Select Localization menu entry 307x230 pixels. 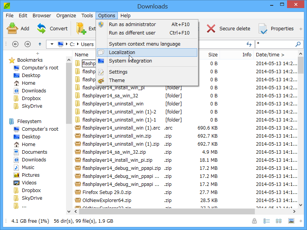click(x=147, y=53)
